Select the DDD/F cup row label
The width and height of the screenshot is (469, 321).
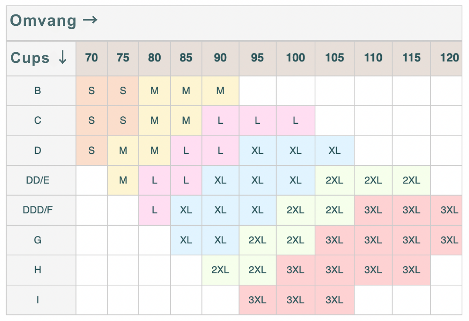point(38,210)
